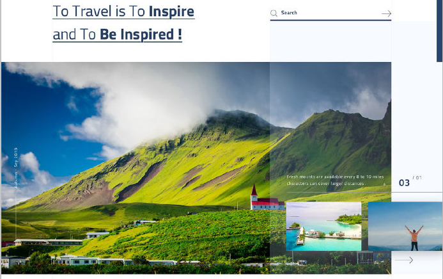Click the red-roofed church in hero image
The height and width of the screenshot is (279, 443).
267,199
